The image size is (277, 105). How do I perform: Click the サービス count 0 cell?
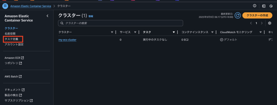click(120, 40)
